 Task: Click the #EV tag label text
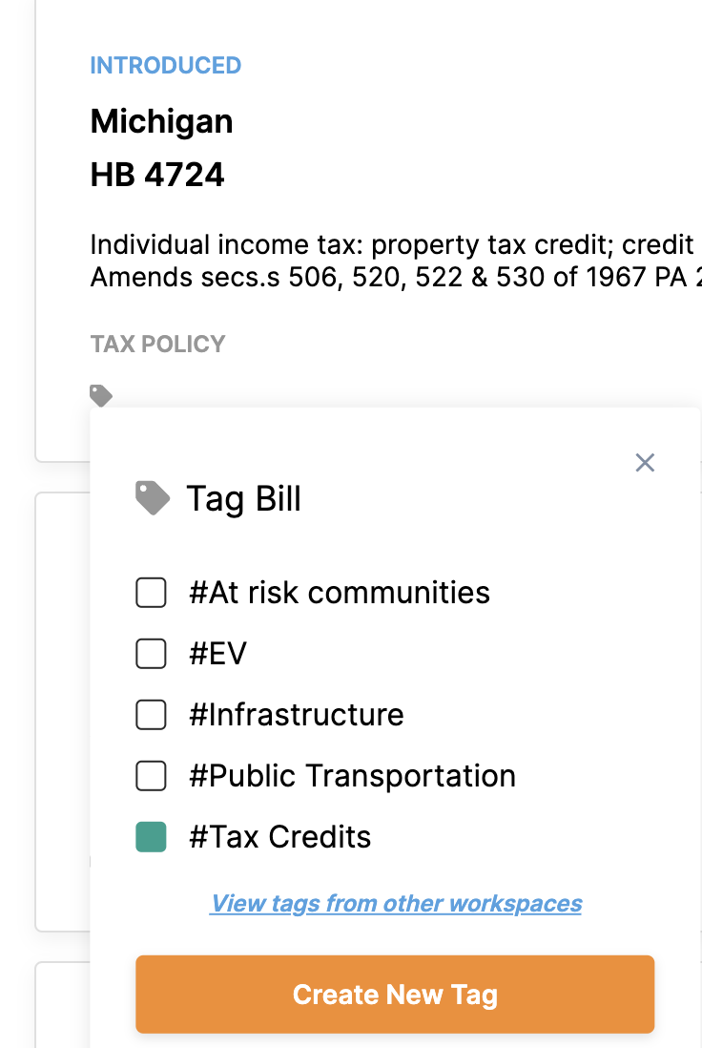tap(218, 654)
